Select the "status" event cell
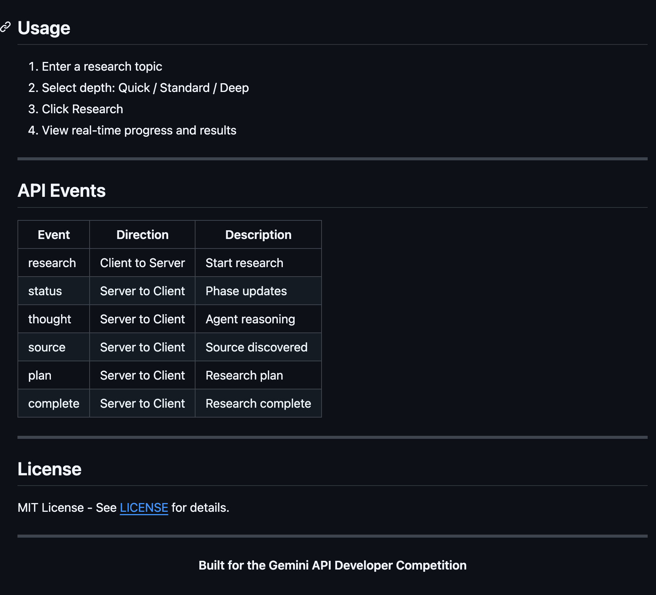This screenshot has height=595, width=656. click(45, 291)
